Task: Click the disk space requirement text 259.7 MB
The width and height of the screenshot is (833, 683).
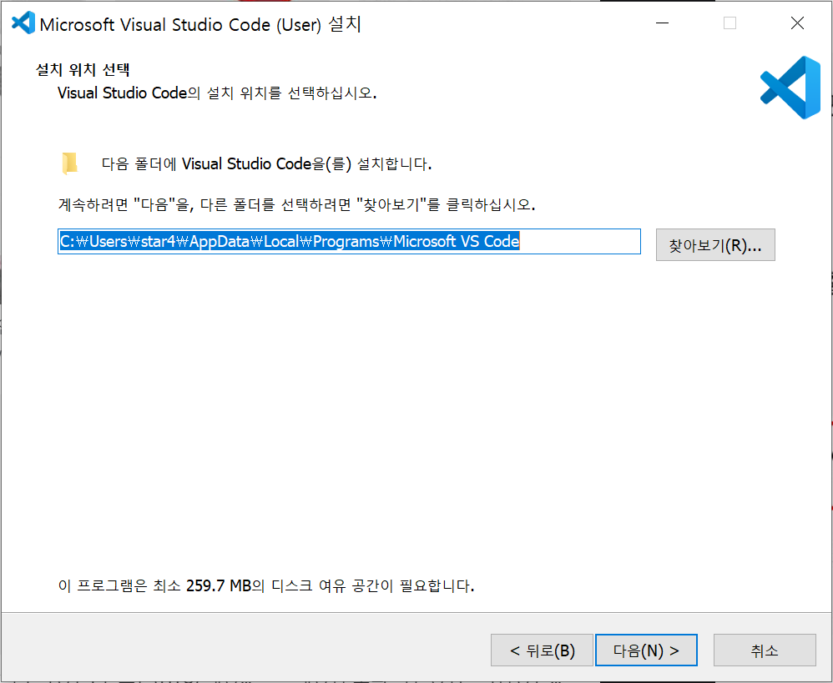Action: click(x=219, y=586)
